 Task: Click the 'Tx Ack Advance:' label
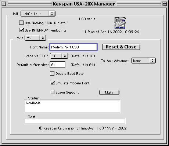pos(115,61)
